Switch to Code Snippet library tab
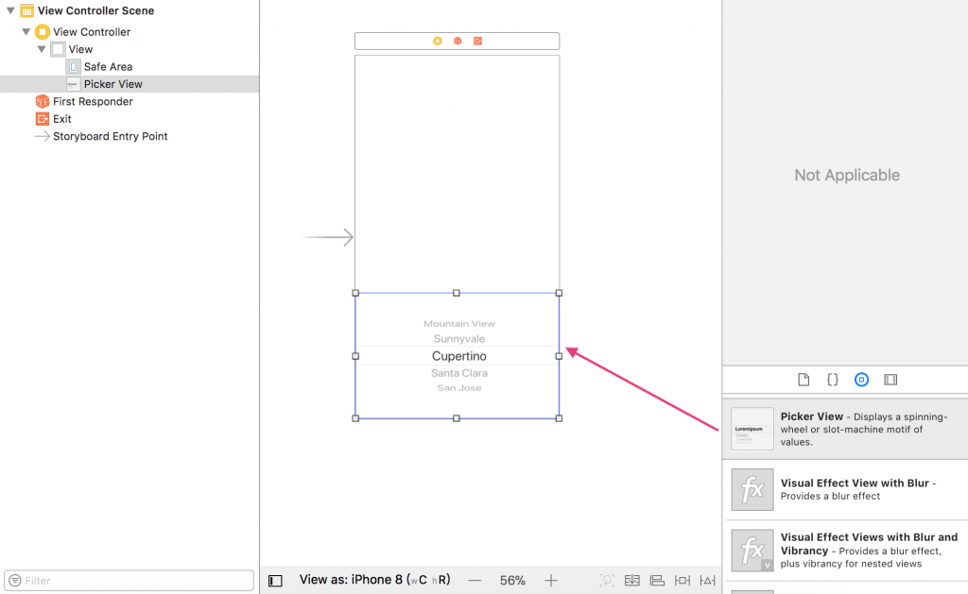The image size is (968, 594). pos(832,380)
